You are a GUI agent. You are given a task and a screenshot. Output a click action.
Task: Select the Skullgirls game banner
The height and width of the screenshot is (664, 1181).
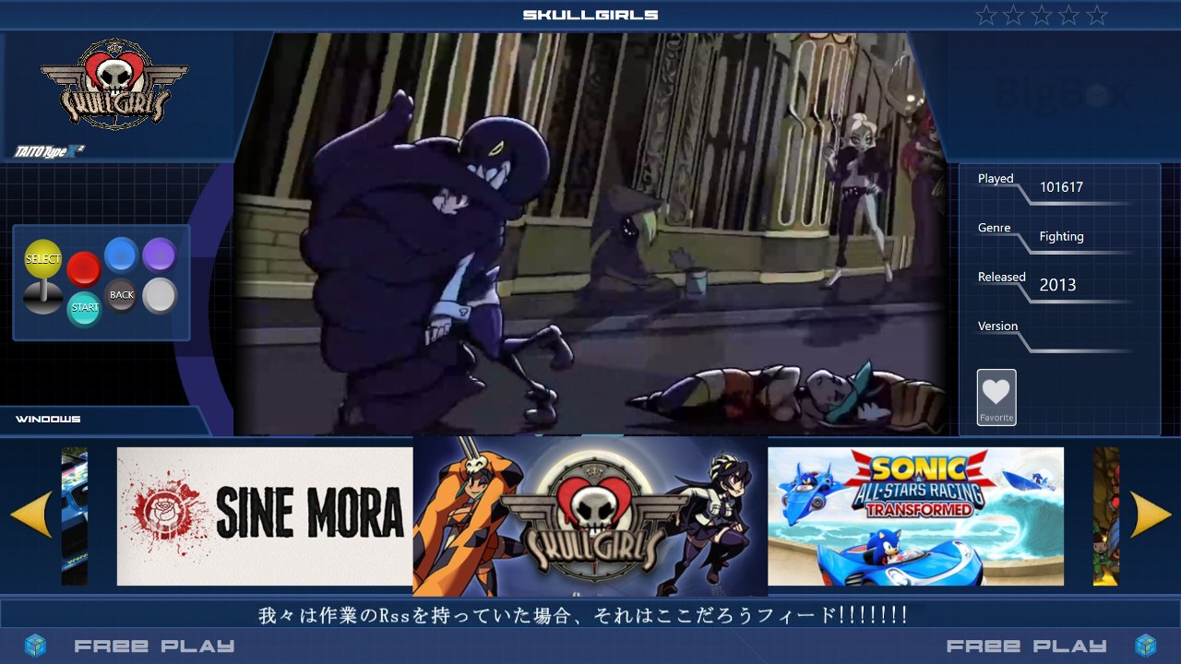[x=590, y=516]
